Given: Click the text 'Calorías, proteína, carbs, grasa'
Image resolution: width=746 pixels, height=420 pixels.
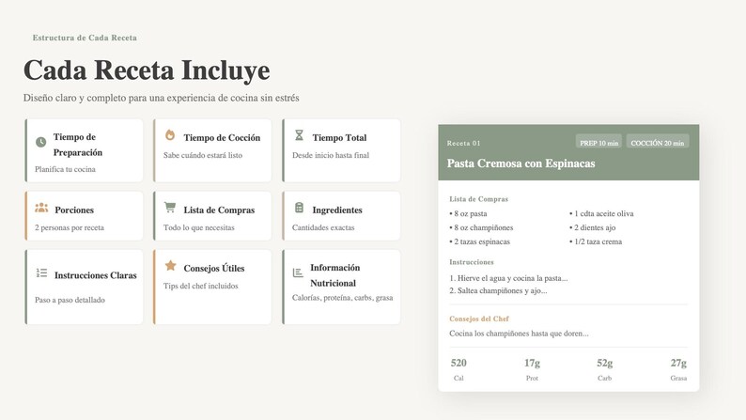Looking at the screenshot, I should tap(343, 298).
